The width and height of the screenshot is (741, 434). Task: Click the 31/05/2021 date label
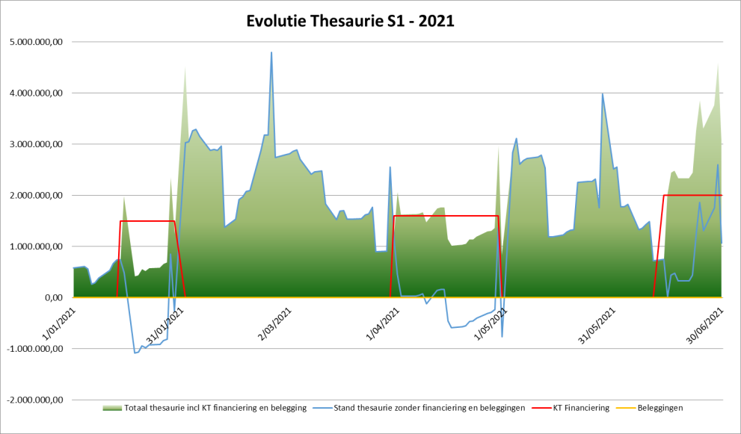[599, 326]
